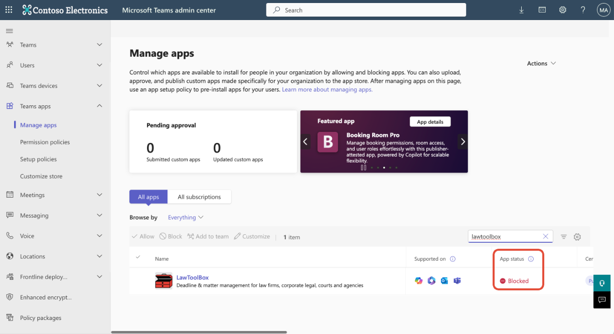Expand the Meetings navigation section
The width and height of the screenshot is (614, 334).
[x=99, y=195]
